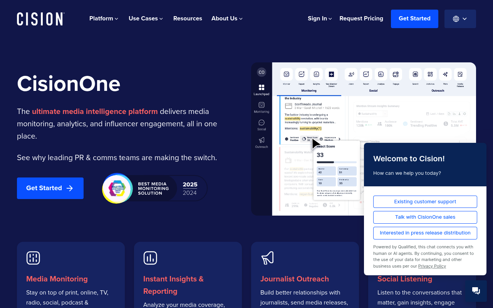Click the Analyse launchpad icon

coord(381,74)
